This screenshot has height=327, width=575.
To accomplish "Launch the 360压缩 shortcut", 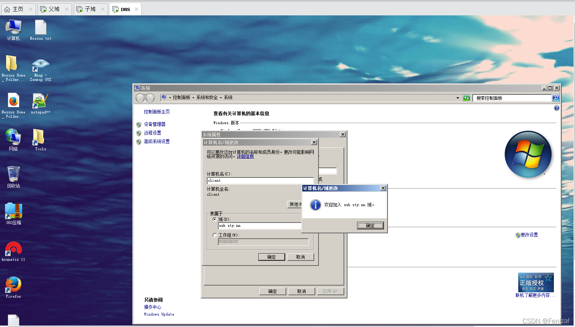I will click(14, 214).
